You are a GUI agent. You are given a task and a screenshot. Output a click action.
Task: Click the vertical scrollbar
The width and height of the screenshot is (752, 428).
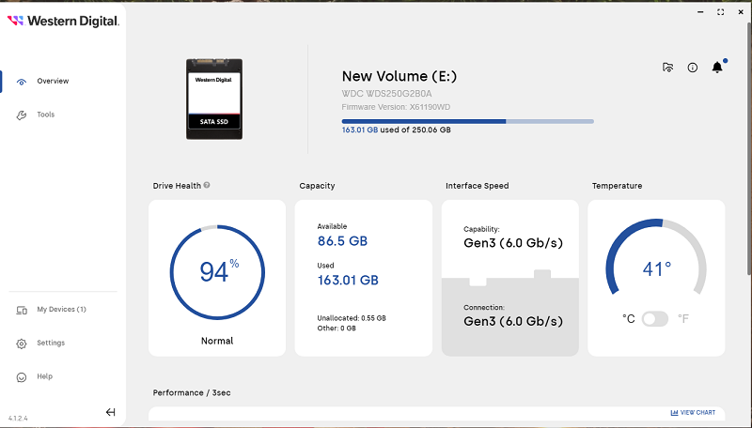point(749,149)
